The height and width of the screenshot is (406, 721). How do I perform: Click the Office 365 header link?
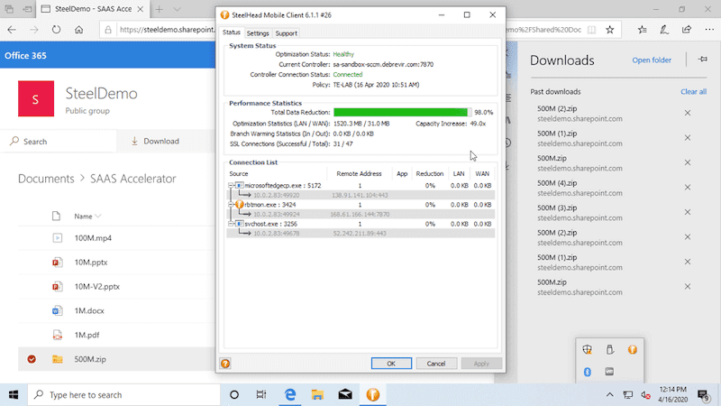pyautogui.click(x=25, y=55)
